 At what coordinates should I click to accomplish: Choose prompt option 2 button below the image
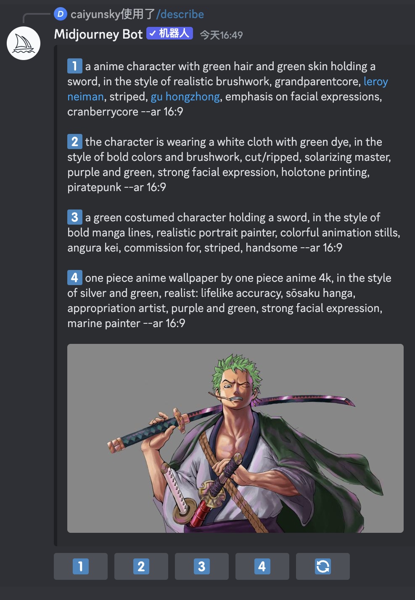(x=141, y=566)
